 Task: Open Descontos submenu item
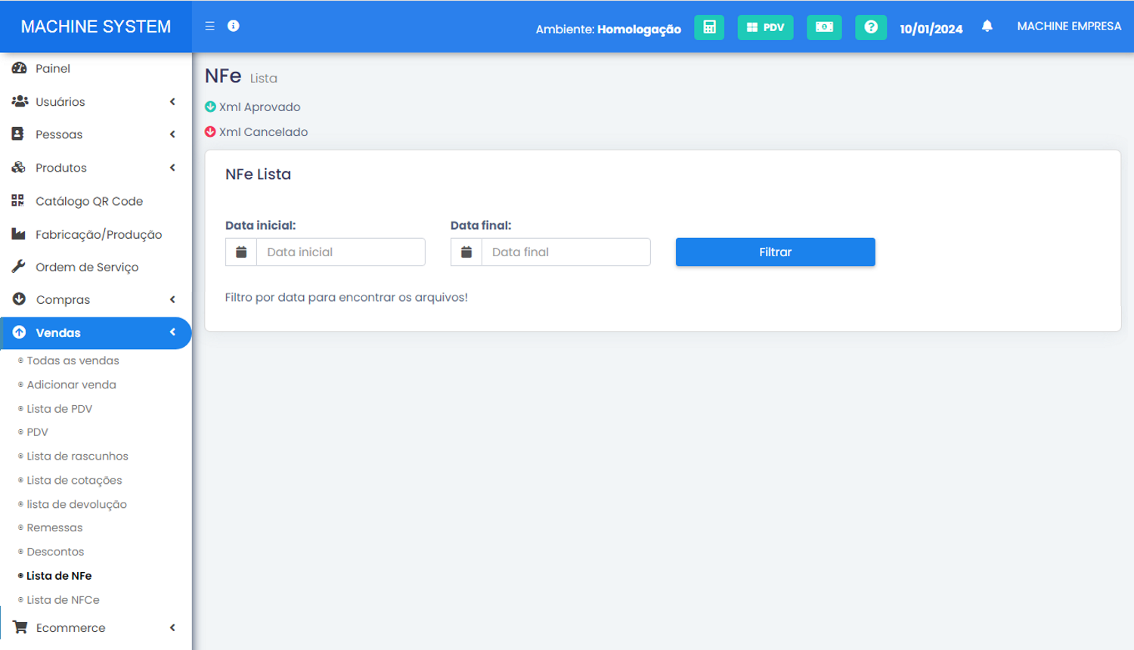tap(55, 552)
